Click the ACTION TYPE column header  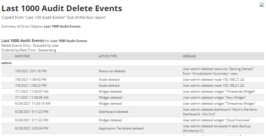[x=108, y=56]
